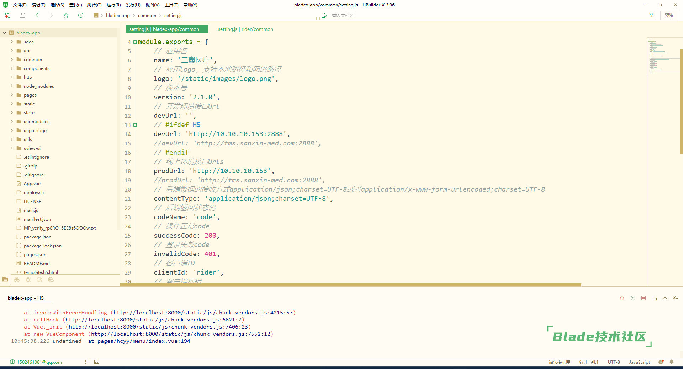This screenshot has height=369, width=683.
Task: Go forward with the right arrow icon
Action: coord(52,15)
